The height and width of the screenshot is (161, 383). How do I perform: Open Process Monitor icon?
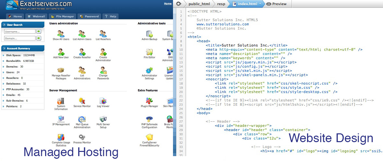pyautogui.click(x=82, y=137)
